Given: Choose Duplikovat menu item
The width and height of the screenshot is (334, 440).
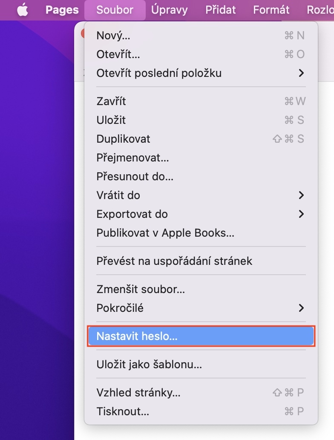Looking at the screenshot, I should click(123, 139).
